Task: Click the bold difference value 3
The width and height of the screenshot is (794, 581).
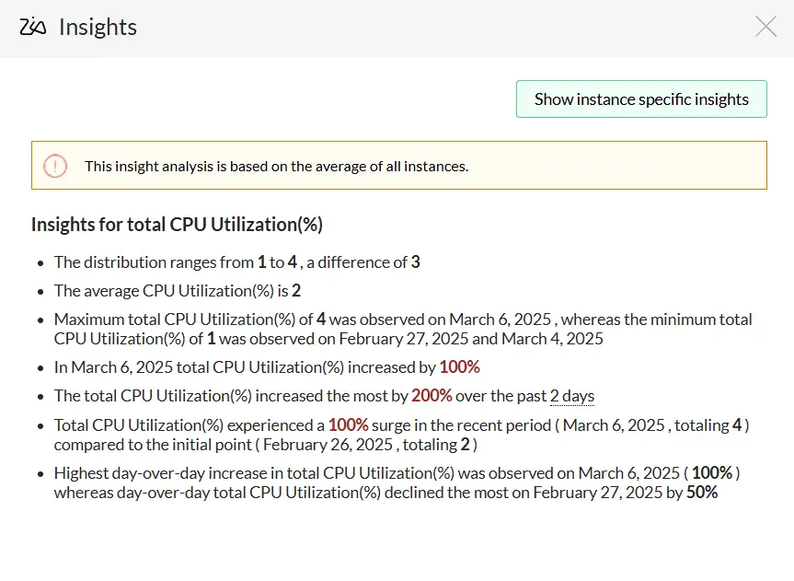Action: pyautogui.click(x=416, y=262)
